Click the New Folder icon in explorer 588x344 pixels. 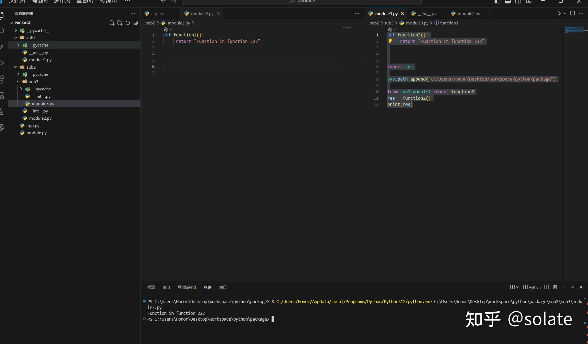(x=120, y=23)
